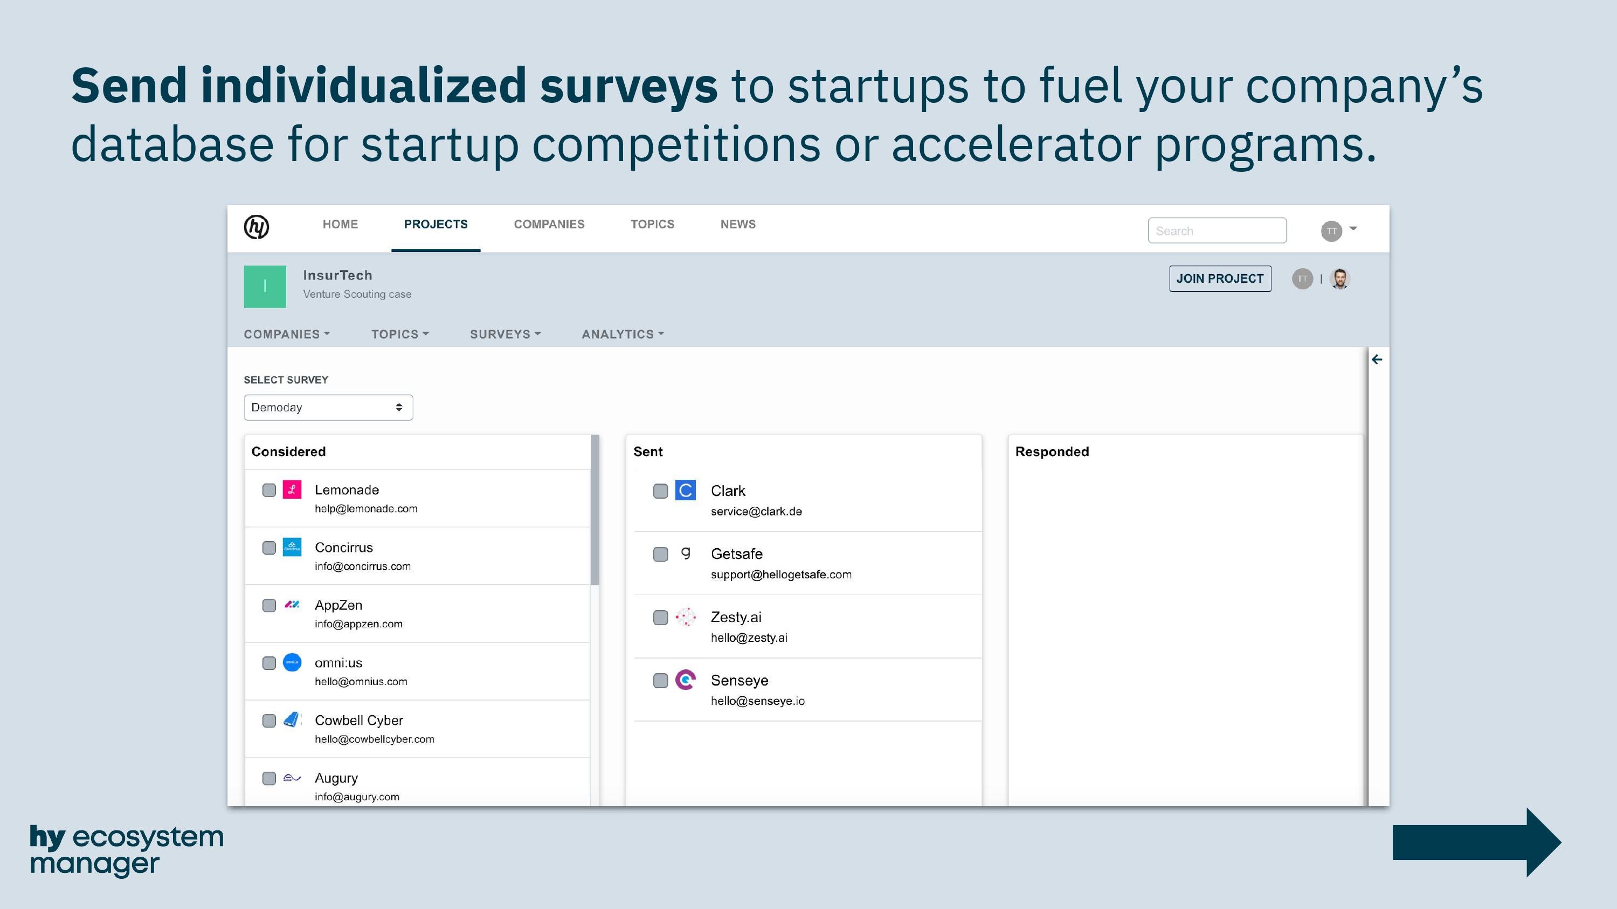Go to the News tab
Viewport: 1617px width, 909px height.
click(x=737, y=225)
